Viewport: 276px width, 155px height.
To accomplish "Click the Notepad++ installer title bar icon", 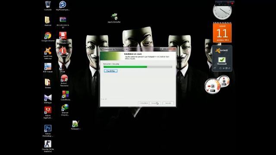I will pyautogui.click(x=101, y=50).
